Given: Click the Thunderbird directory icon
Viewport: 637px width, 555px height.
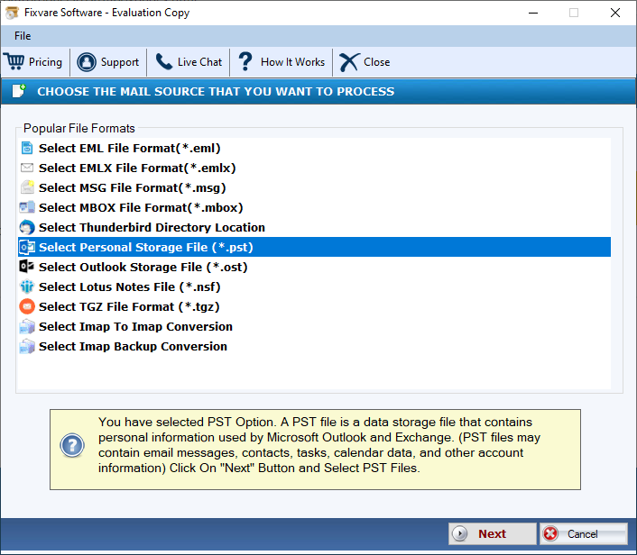Looking at the screenshot, I should point(27,228).
